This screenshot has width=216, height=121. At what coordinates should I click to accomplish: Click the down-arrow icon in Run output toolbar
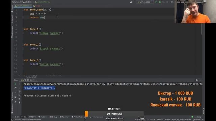tap(20, 88)
